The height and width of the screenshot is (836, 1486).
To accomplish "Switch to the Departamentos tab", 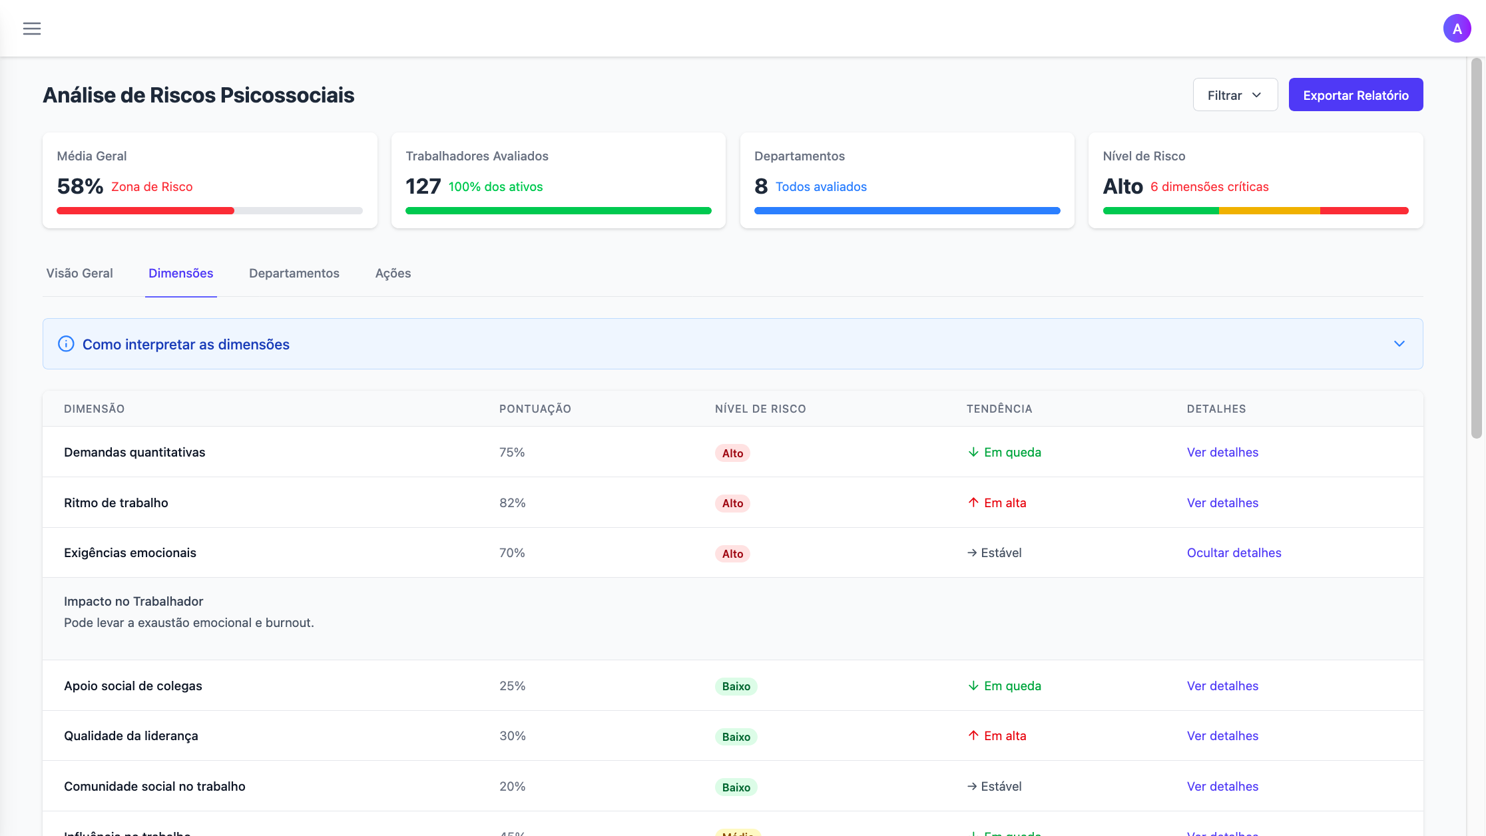I will point(294,274).
